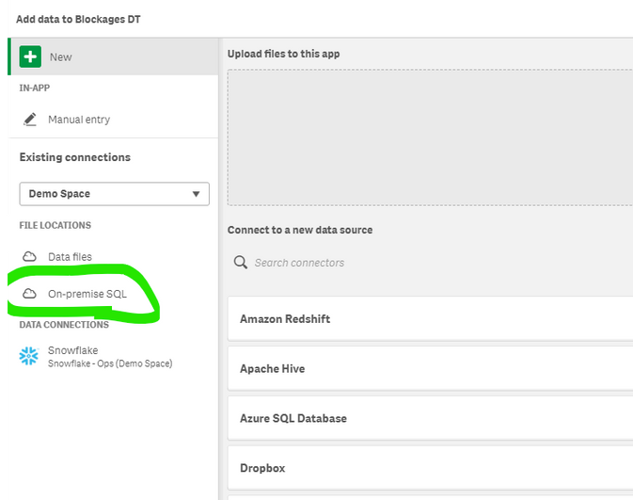633x500 pixels.
Task: Open the Data files location
Action: (70, 256)
